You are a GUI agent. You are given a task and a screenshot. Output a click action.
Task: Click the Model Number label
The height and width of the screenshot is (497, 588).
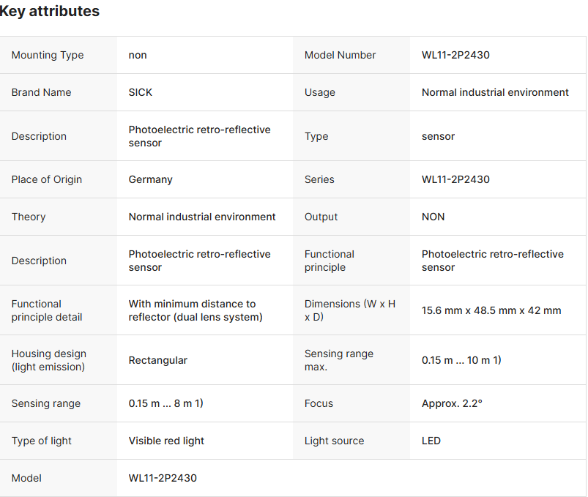[340, 55]
